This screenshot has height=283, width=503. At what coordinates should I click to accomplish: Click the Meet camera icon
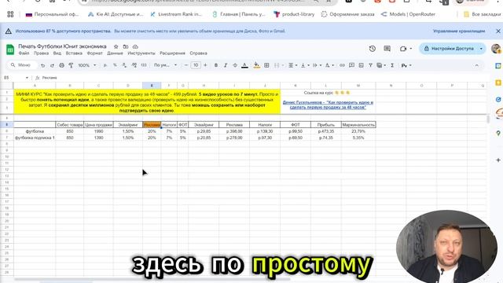point(403,49)
